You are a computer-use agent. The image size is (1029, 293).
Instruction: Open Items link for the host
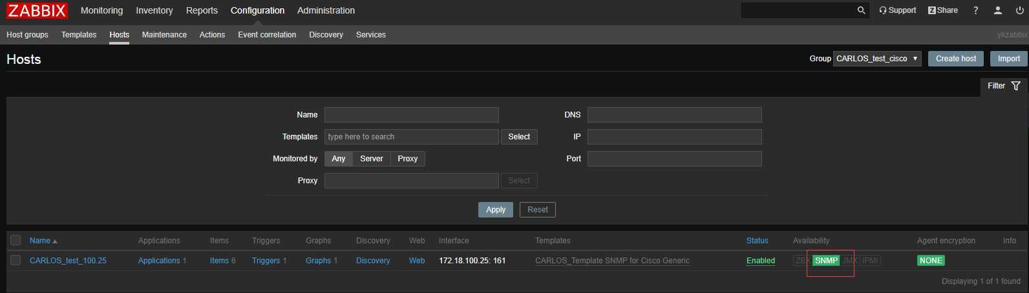219,261
